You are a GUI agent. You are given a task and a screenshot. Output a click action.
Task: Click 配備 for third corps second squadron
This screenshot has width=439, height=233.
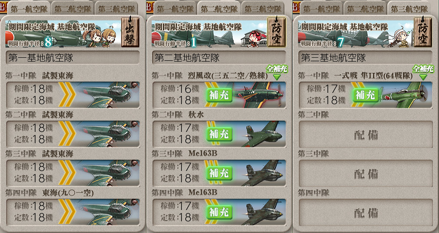[366, 134]
